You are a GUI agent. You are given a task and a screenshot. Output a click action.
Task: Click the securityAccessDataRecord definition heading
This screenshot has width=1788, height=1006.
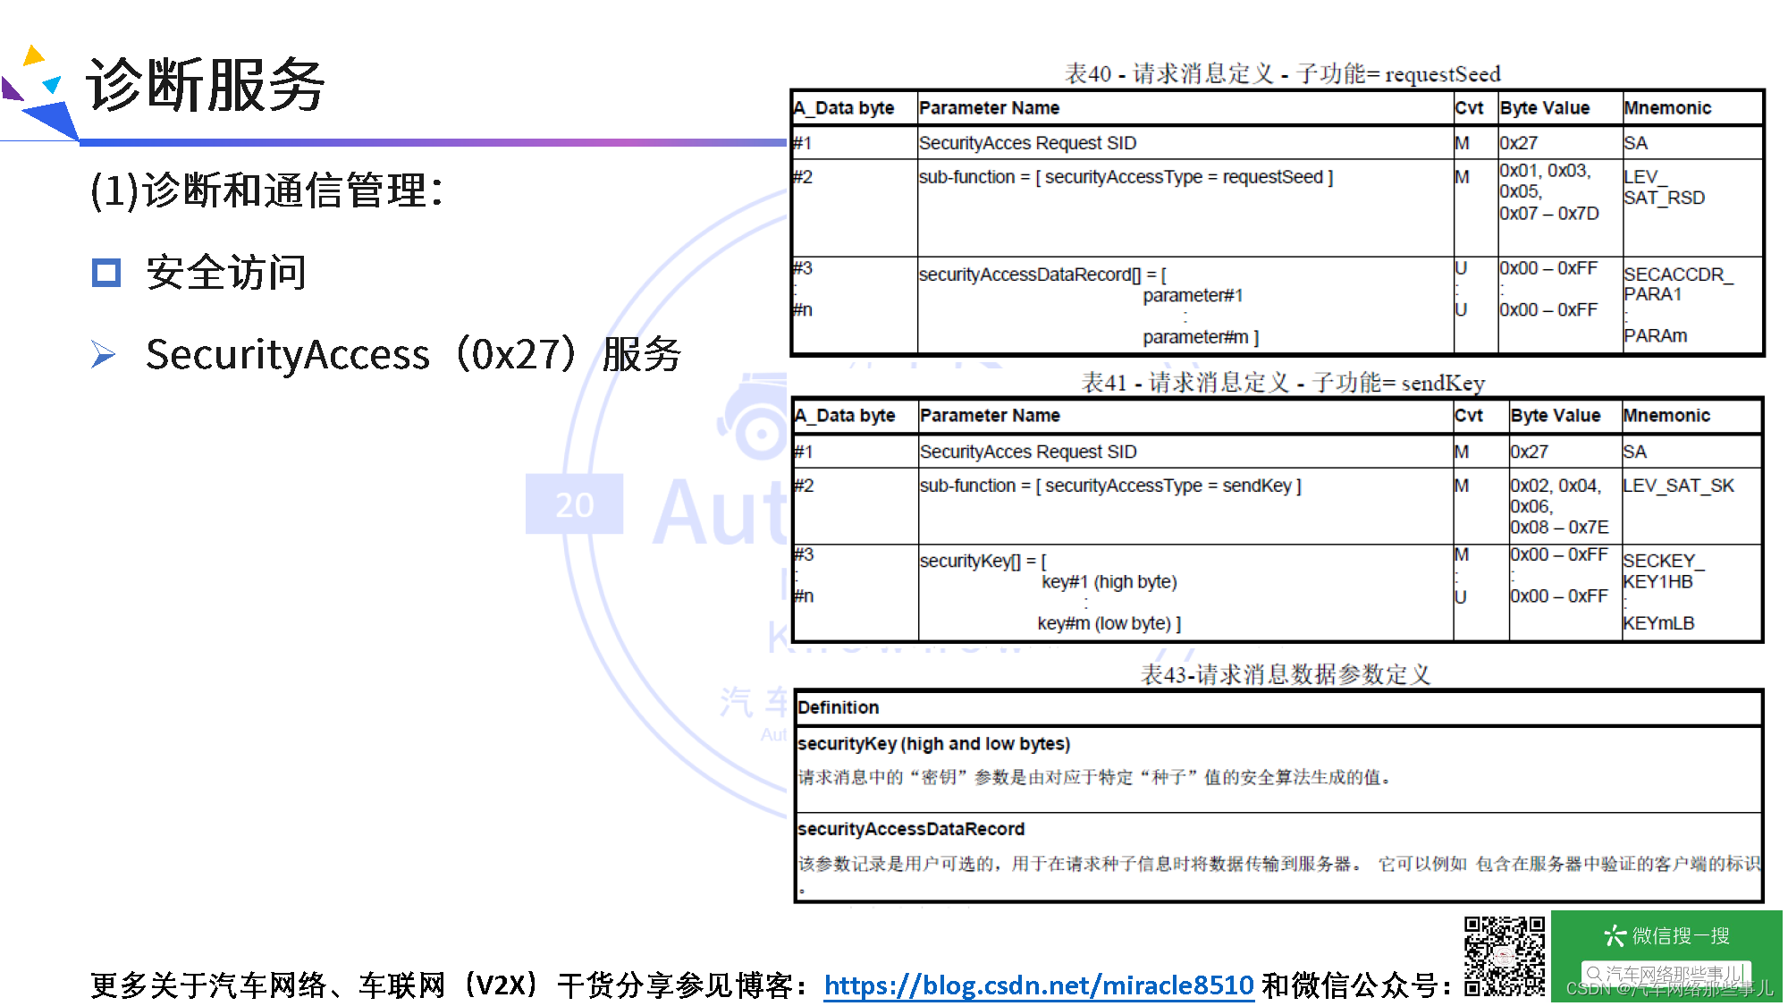(x=910, y=829)
